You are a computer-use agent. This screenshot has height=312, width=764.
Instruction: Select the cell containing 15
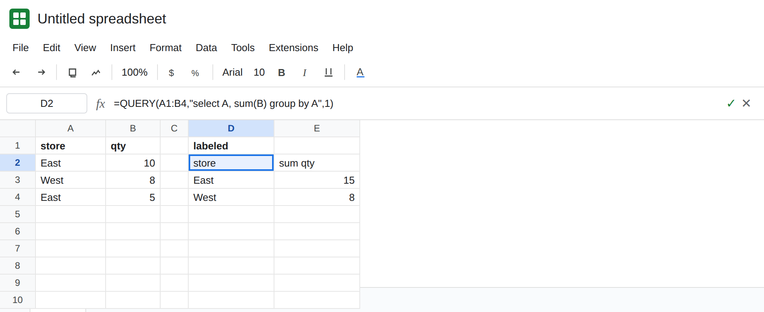[317, 180]
